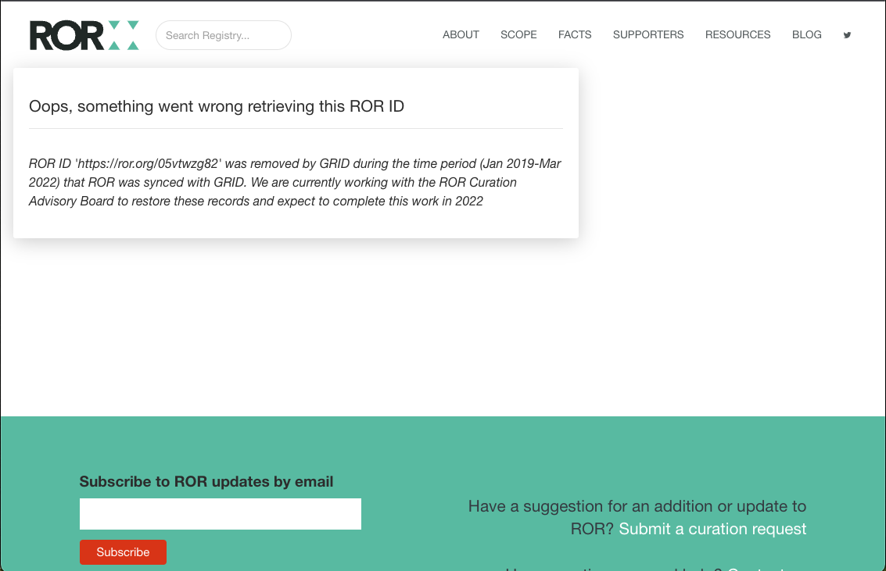The width and height of the screenshot is (886, 571).
Task: Go to the SCOPE page
Action: pyautogui.click(x=518, y=35)
